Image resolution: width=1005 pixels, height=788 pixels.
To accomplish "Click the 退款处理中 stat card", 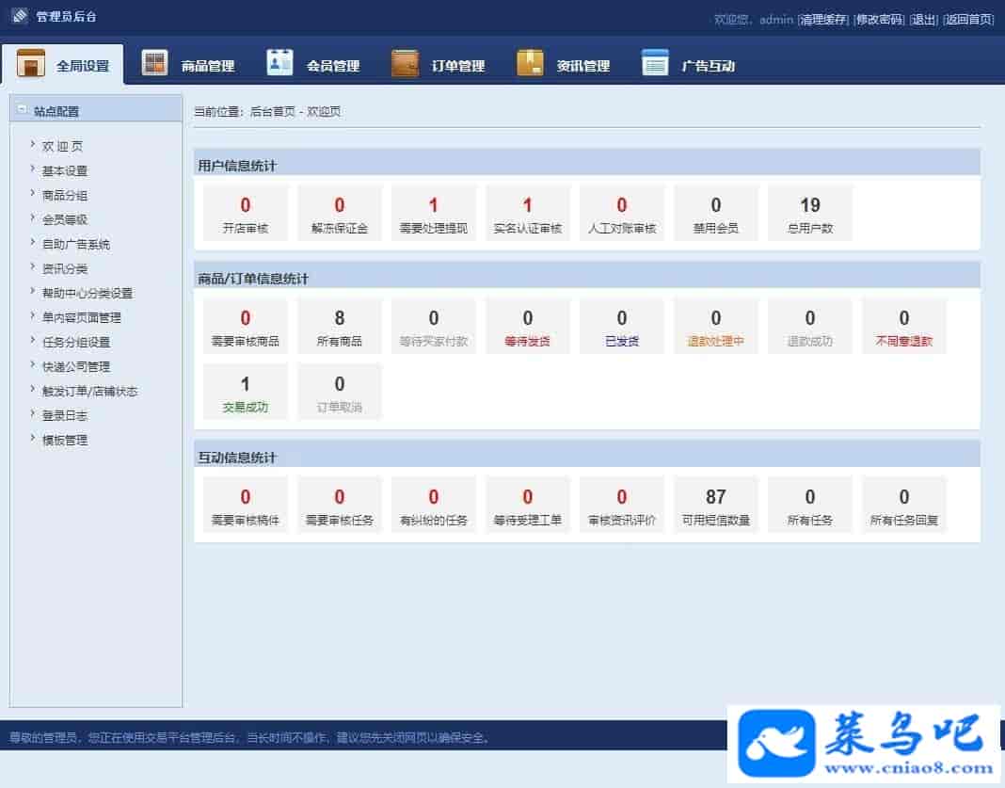I will pyautogui.click(x=716, y=327).
